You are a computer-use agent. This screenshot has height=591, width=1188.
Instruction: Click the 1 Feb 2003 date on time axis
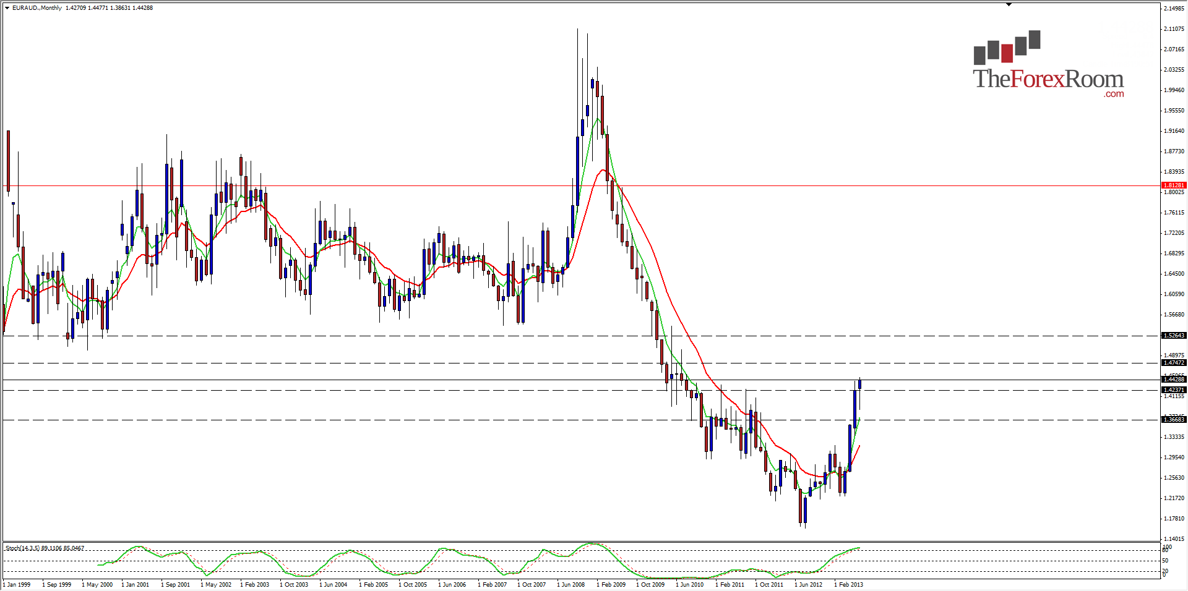coord(255,585)
